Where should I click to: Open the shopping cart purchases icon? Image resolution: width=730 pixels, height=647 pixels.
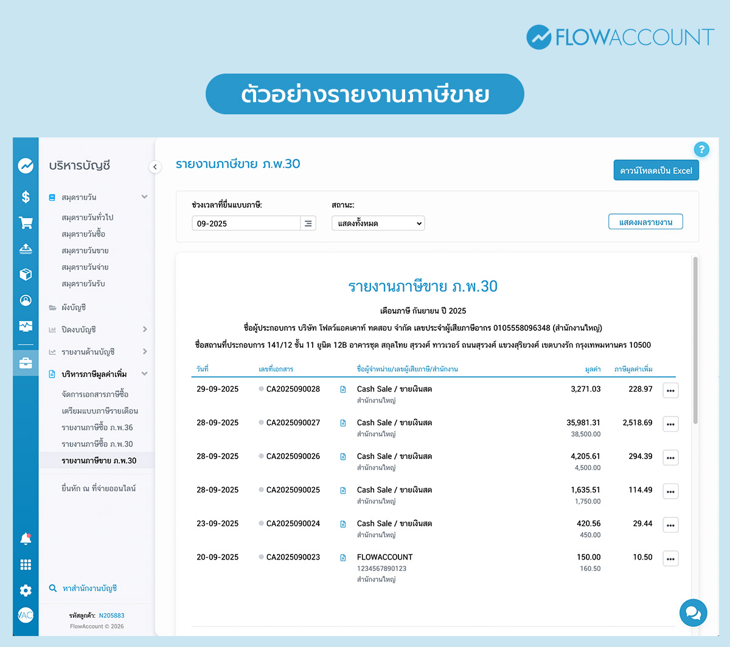click(26, 223)
